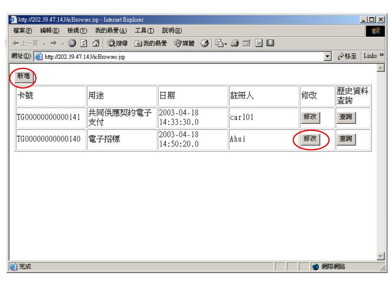Select registrant cell Ahui
Viewport: 391px width, 293px height.
(264, 139)
